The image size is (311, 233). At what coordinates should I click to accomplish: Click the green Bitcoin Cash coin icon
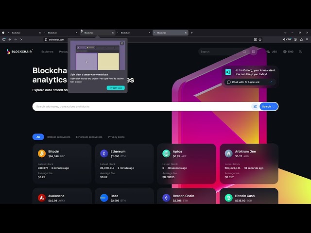(228, 198)
